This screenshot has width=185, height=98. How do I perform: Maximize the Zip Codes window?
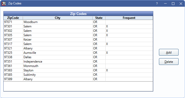pyautogui.click(x=173, y=4)
